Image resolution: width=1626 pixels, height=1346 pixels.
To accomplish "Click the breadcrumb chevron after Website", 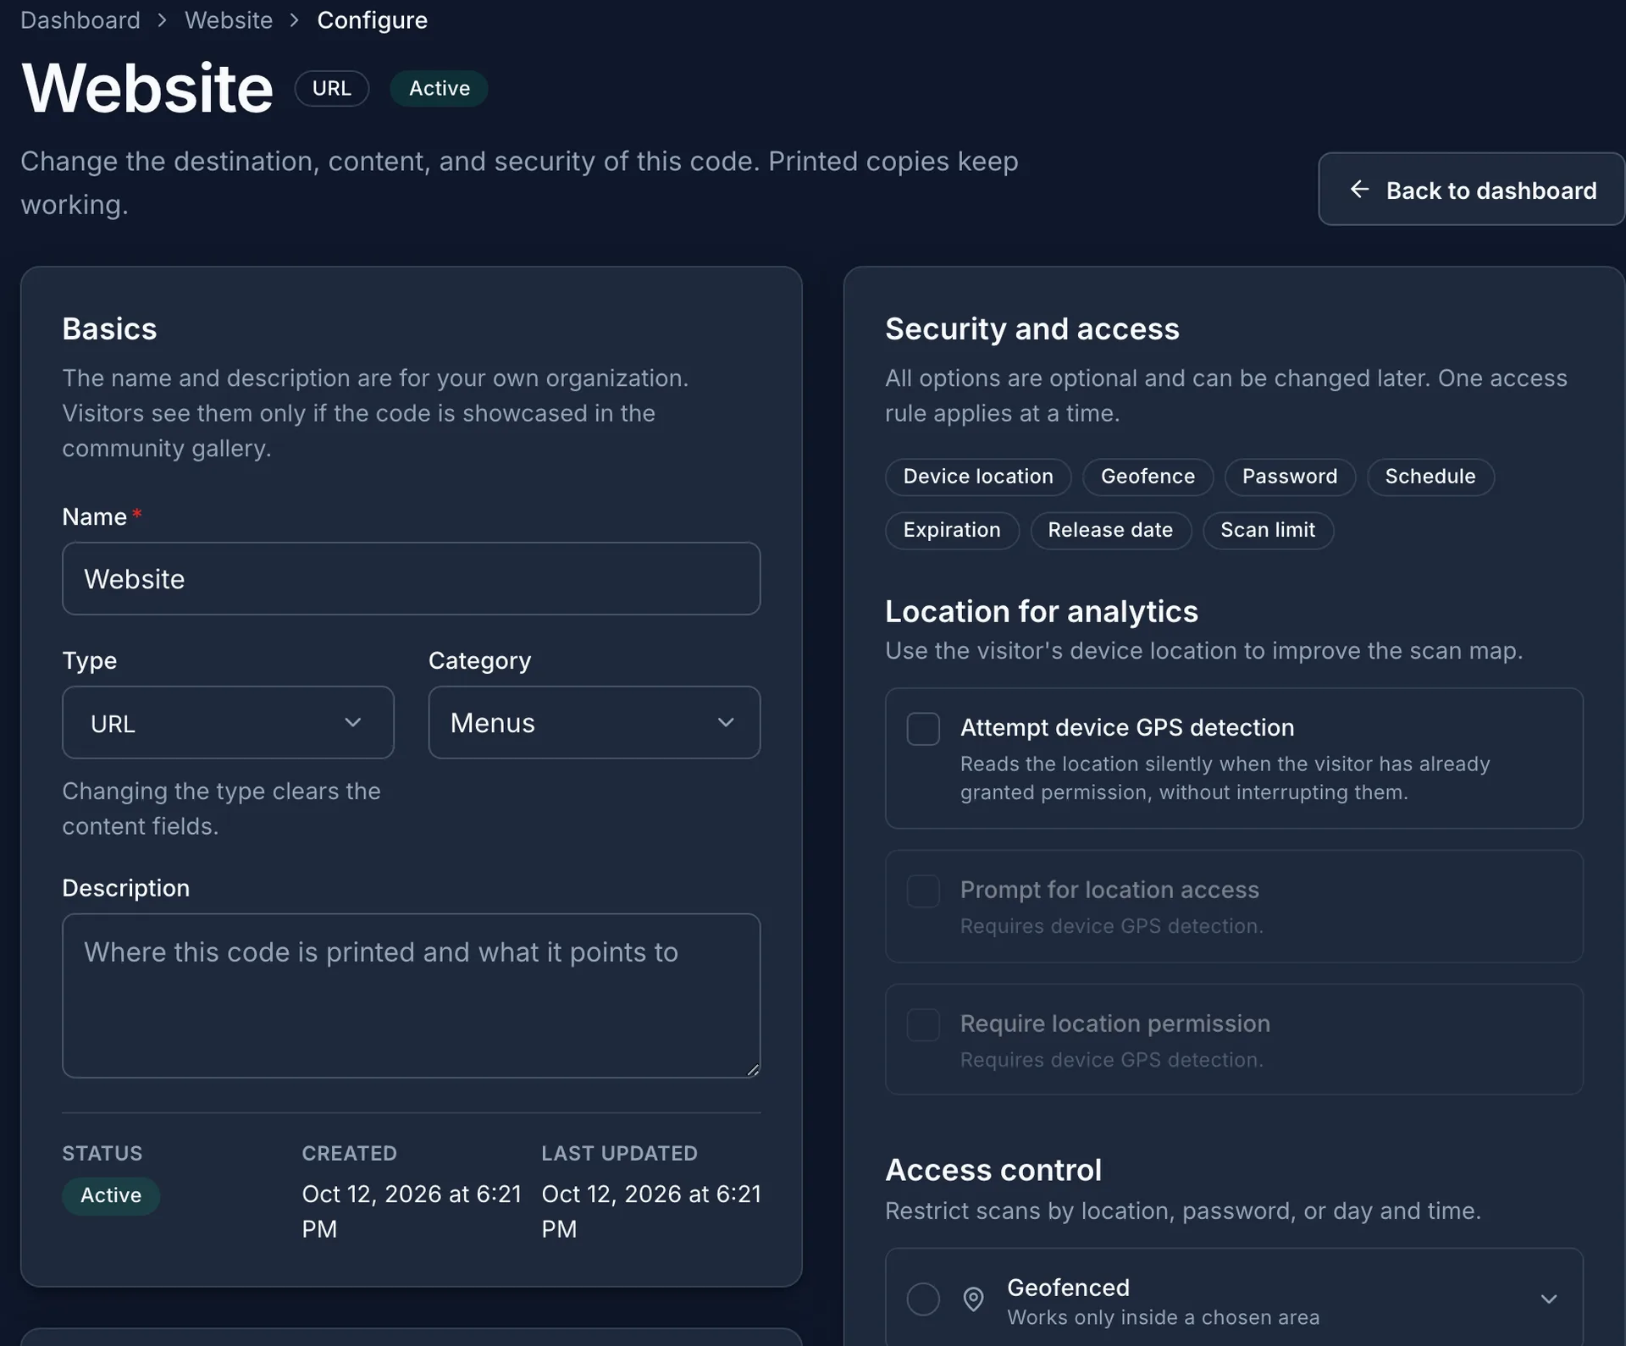I will pyautogui.click(x=295, y=20).
